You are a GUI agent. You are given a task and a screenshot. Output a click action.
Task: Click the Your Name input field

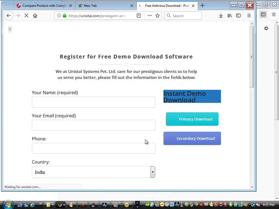tap(93, 102)
